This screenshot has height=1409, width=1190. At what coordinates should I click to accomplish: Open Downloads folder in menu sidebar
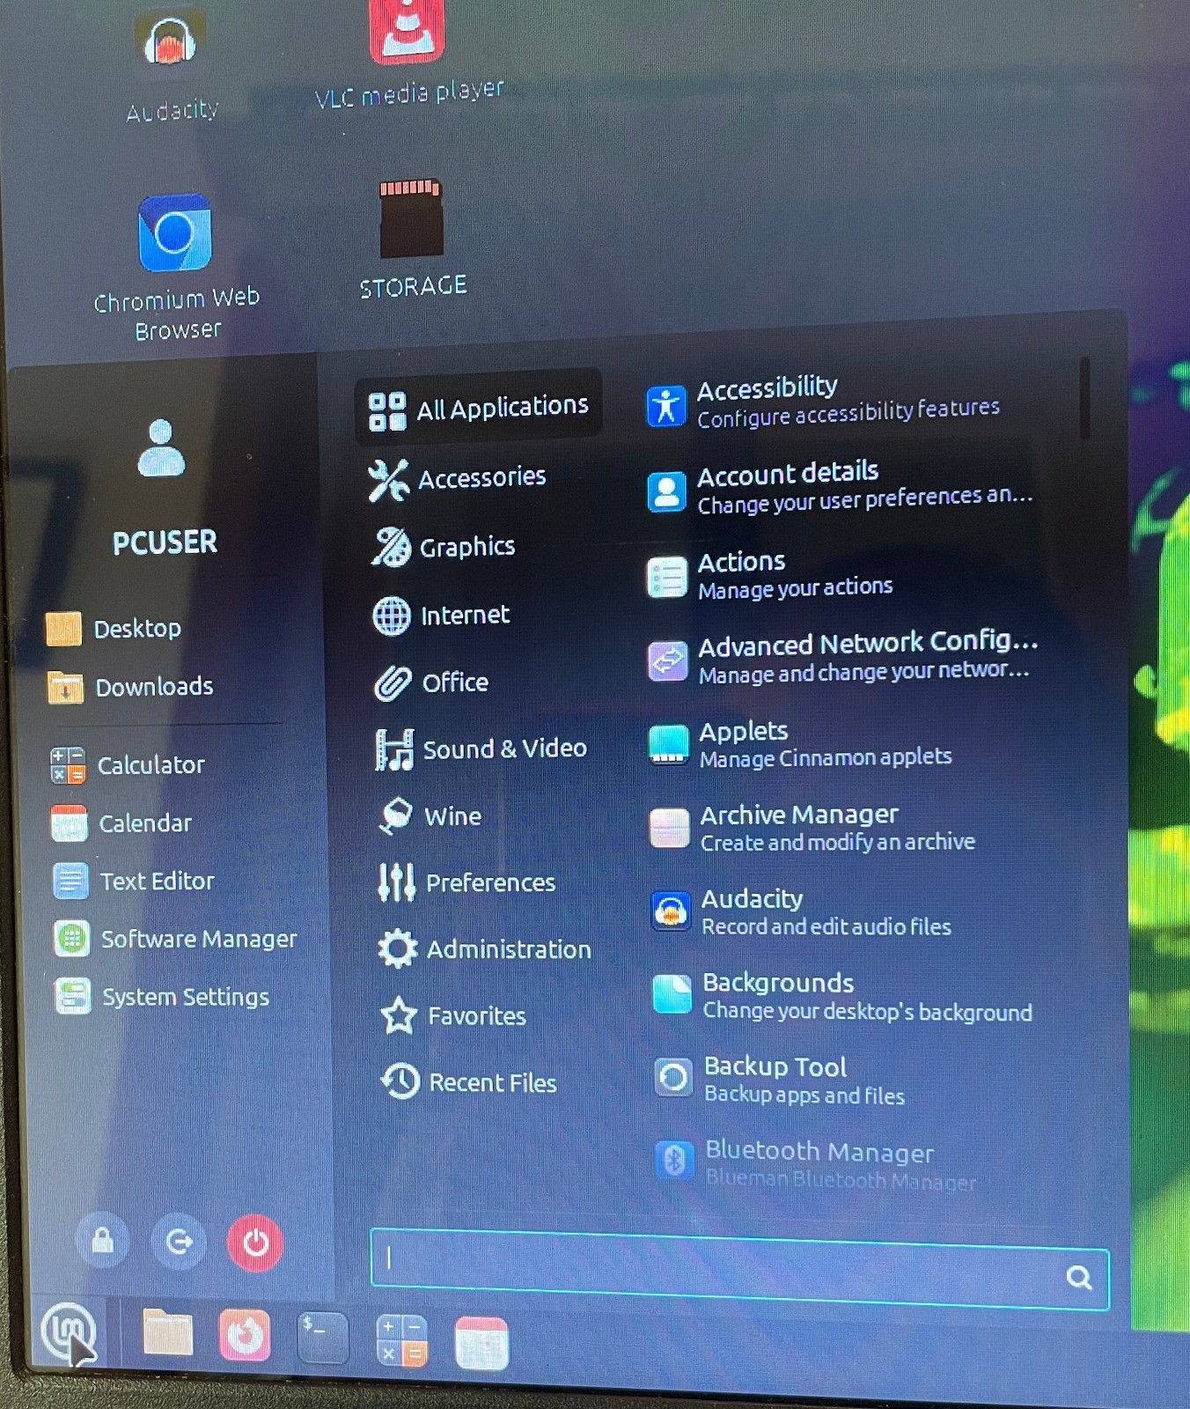tap(131, 687)
